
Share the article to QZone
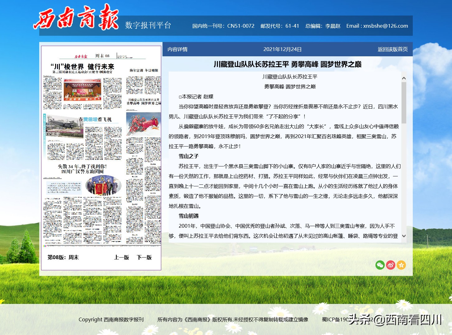tap(402, 265)
